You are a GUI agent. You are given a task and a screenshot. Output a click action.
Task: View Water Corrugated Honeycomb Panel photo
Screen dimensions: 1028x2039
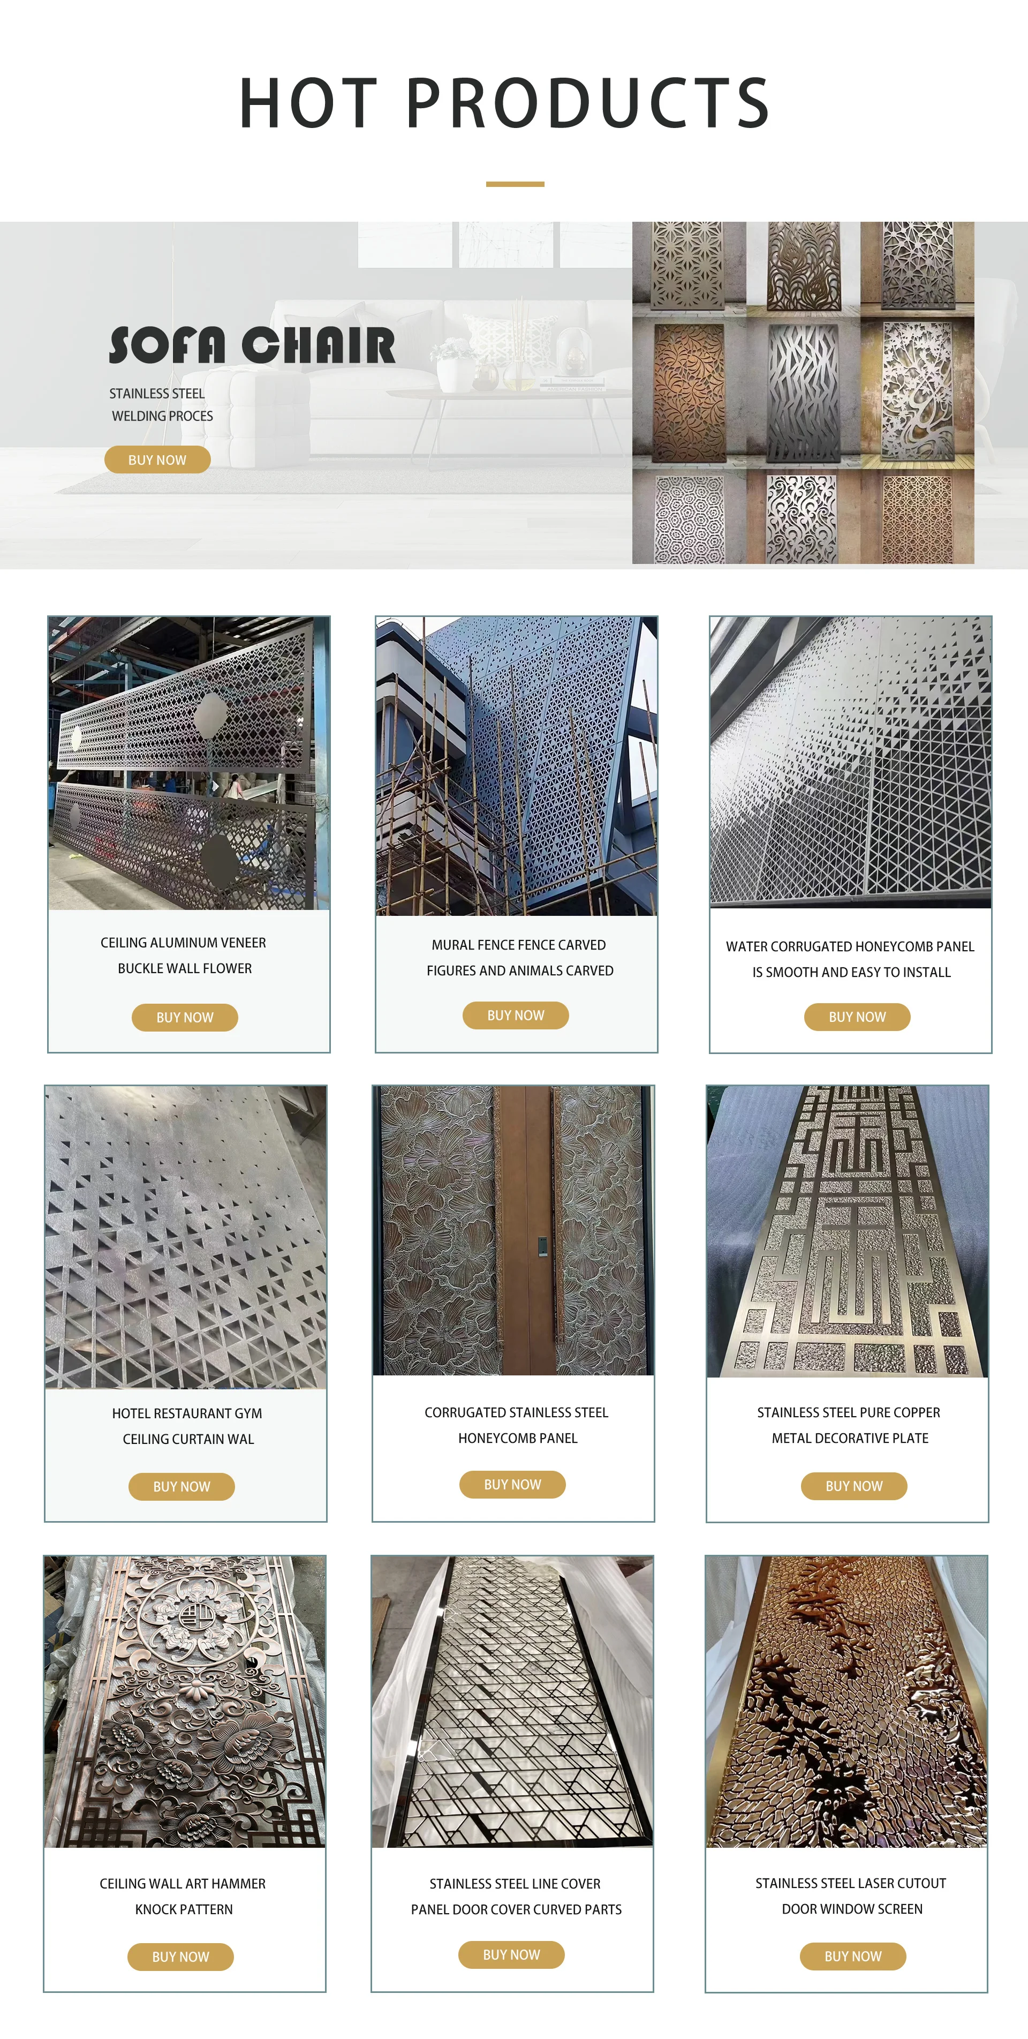pyautogui.click(x=851, y=762)
